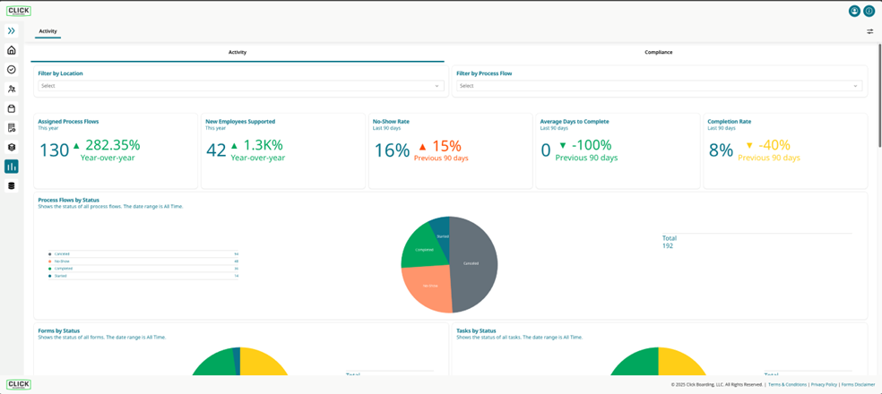This screenshot has height=394, width=882.
Task: Open the Terms & Conditions link
Action: pyautogui.click(x=788, y=384)
